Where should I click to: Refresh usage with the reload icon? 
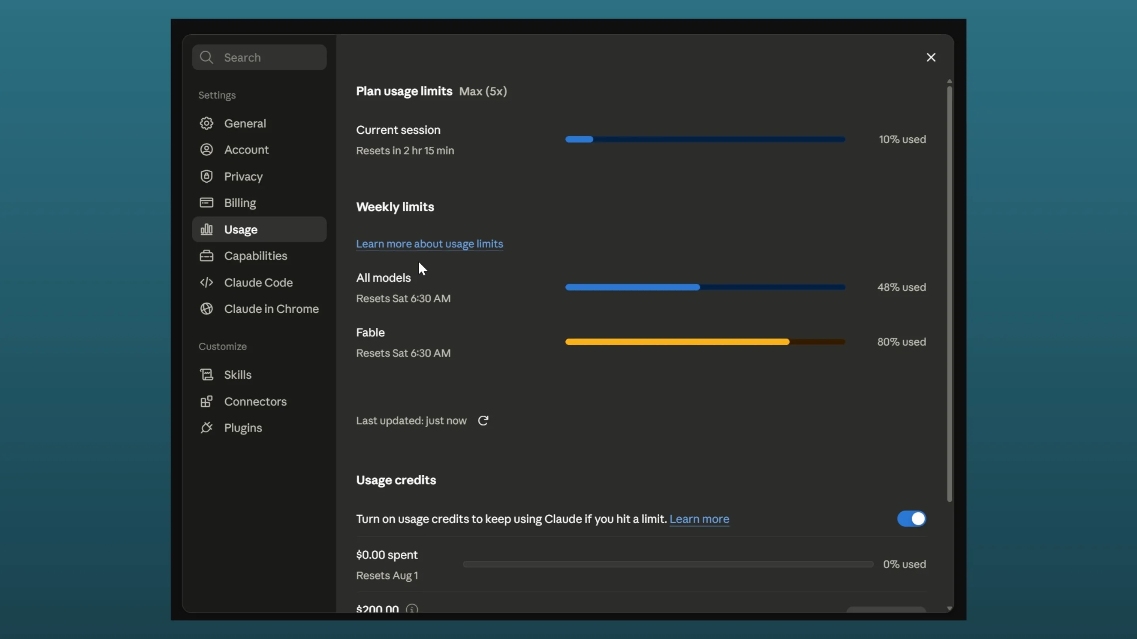point(483,421)
